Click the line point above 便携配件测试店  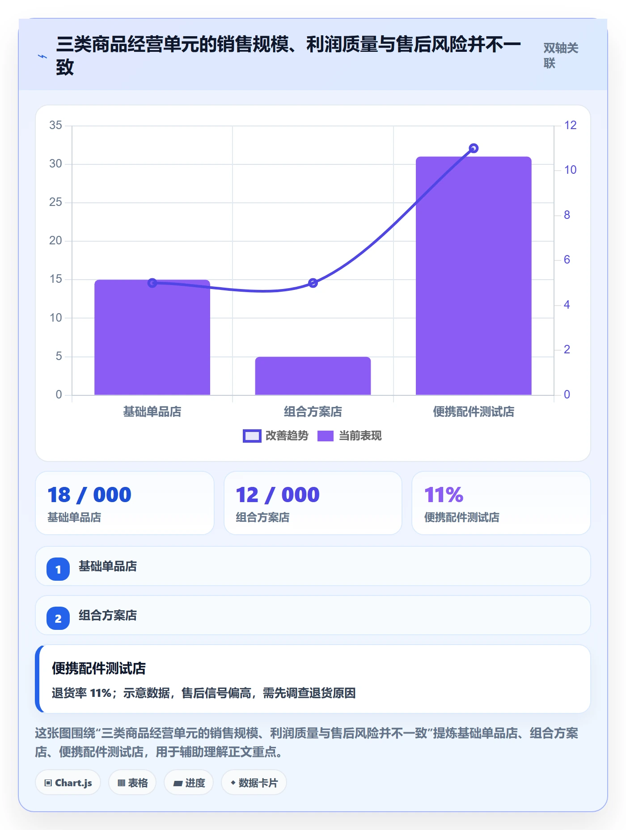pyautogui.click(x=474, y=148)
